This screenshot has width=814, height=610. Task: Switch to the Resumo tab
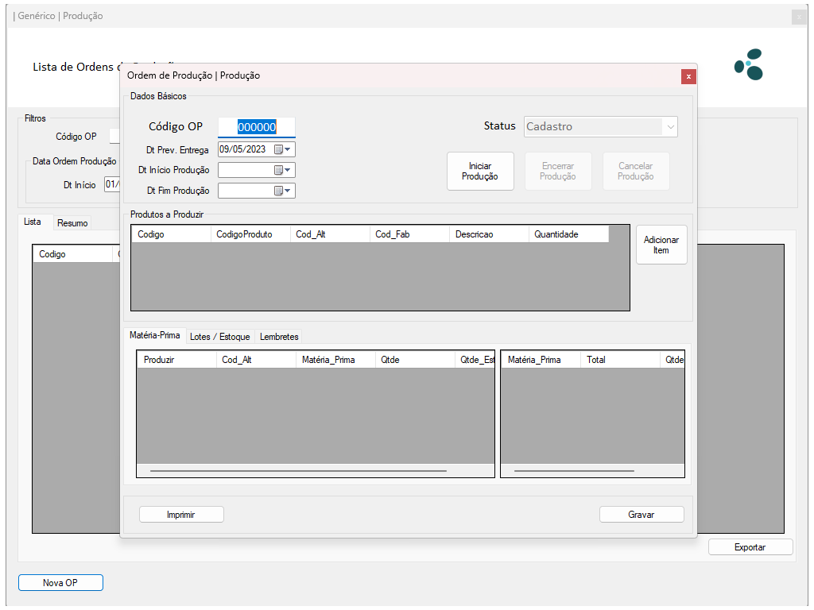[x=72, y=223]
